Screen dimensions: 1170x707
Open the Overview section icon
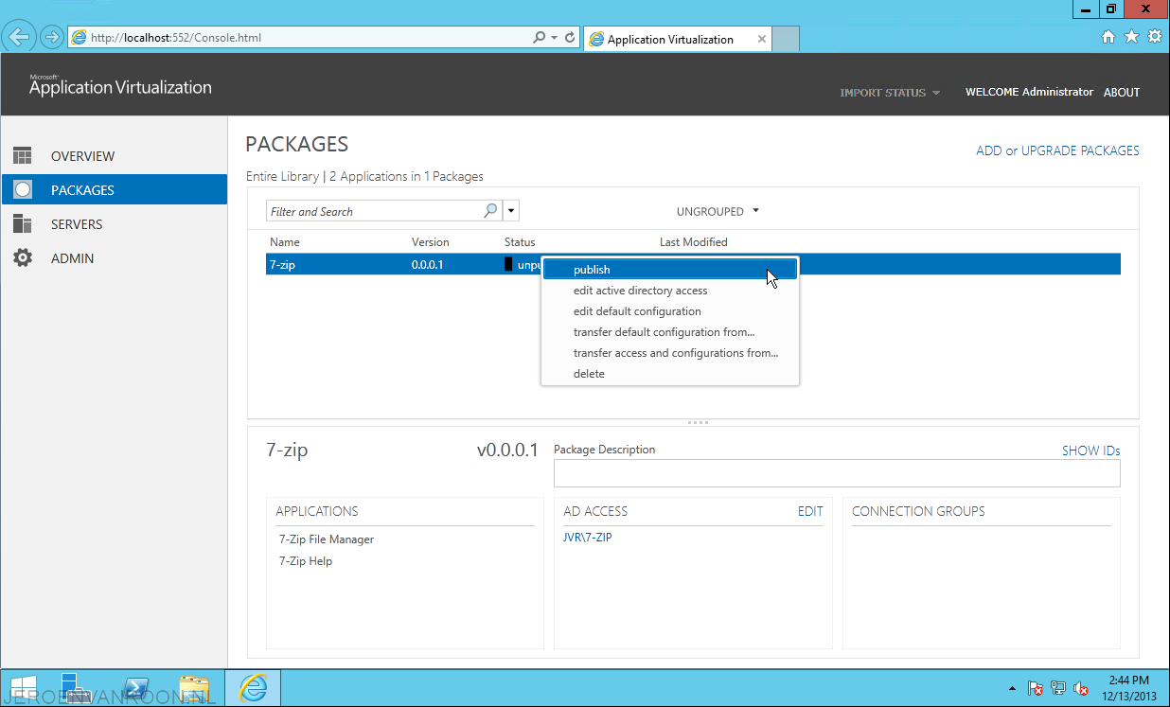coord(23,156)
